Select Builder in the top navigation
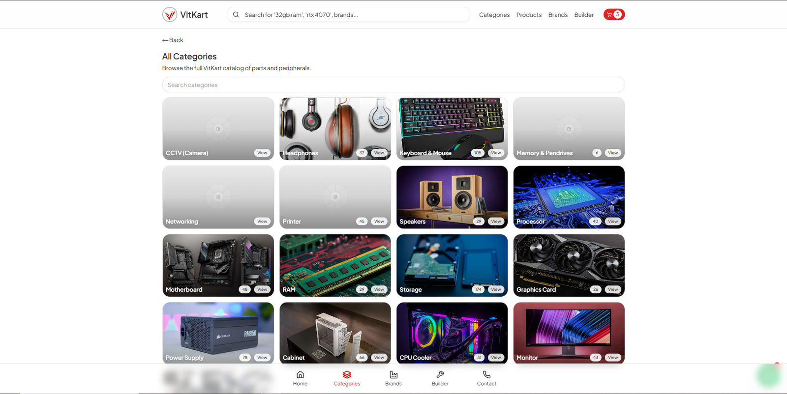This screenshot has width=787, height=394. (584, 15)
